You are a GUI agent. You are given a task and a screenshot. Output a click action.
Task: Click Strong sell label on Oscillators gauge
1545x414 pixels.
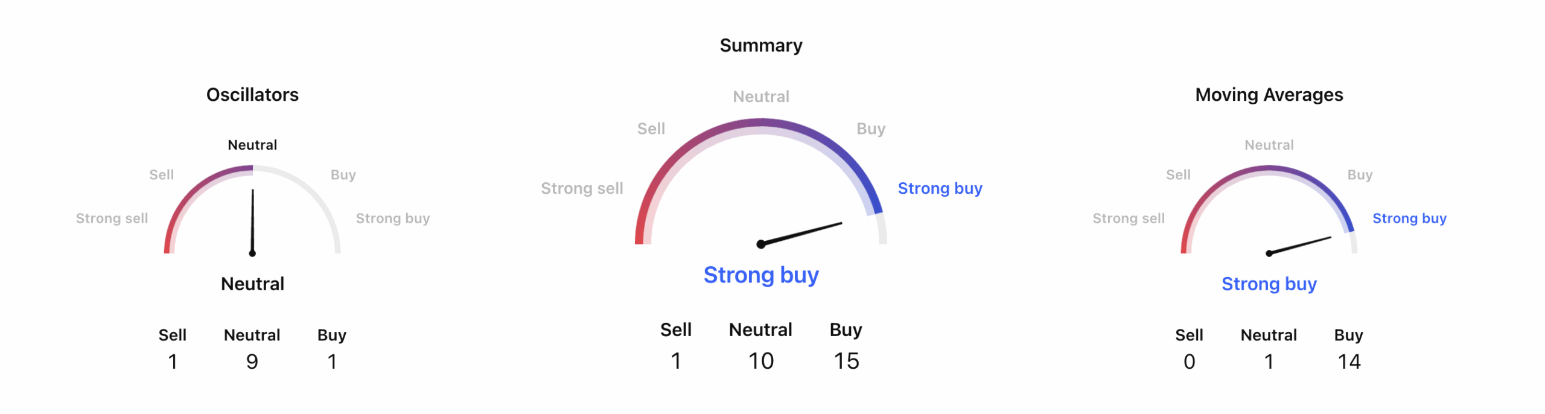click(112, 218)
